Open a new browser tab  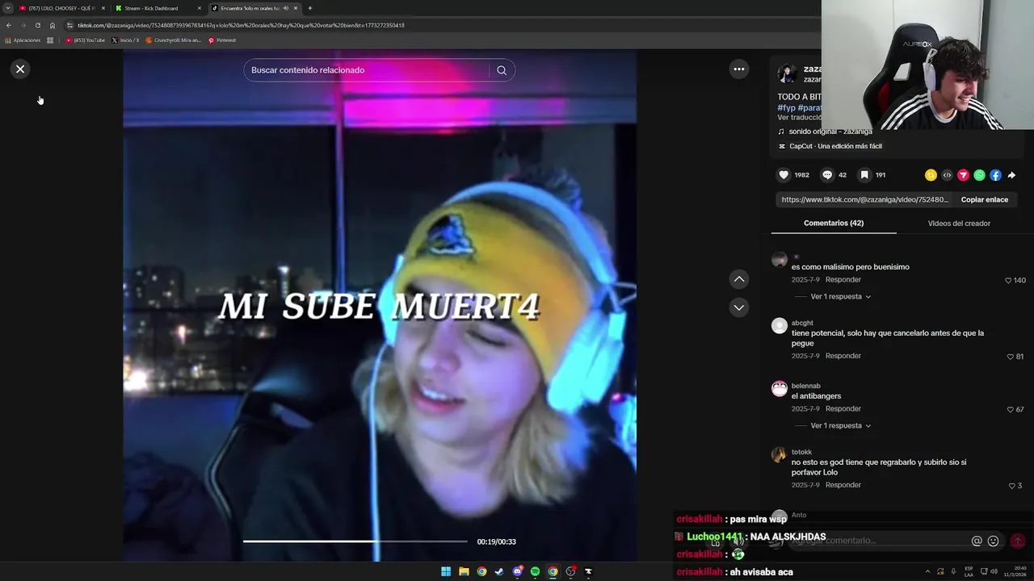pos(310,8)
